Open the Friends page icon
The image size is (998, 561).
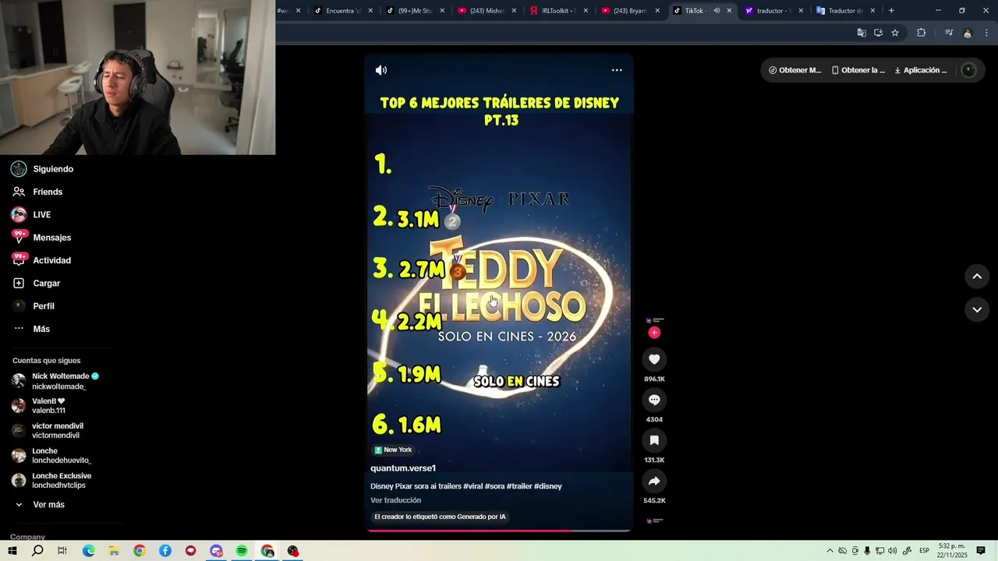(x=19, y=192)
